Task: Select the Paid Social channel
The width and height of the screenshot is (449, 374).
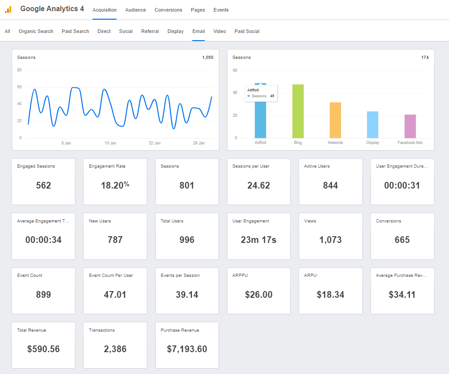Action: coord(247,31)
